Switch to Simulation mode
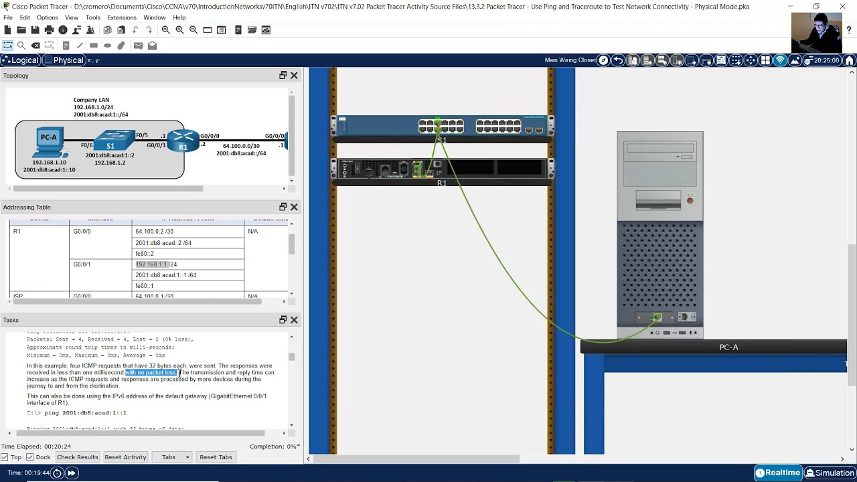The image size is (857, 482). 830,473
